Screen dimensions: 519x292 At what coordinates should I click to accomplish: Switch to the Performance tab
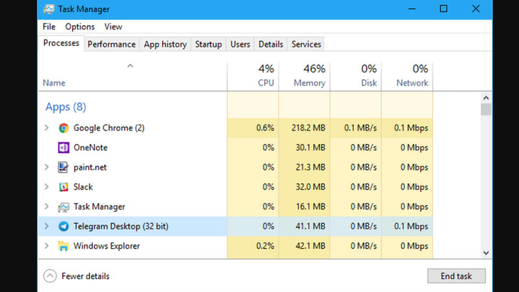point(112,44)
